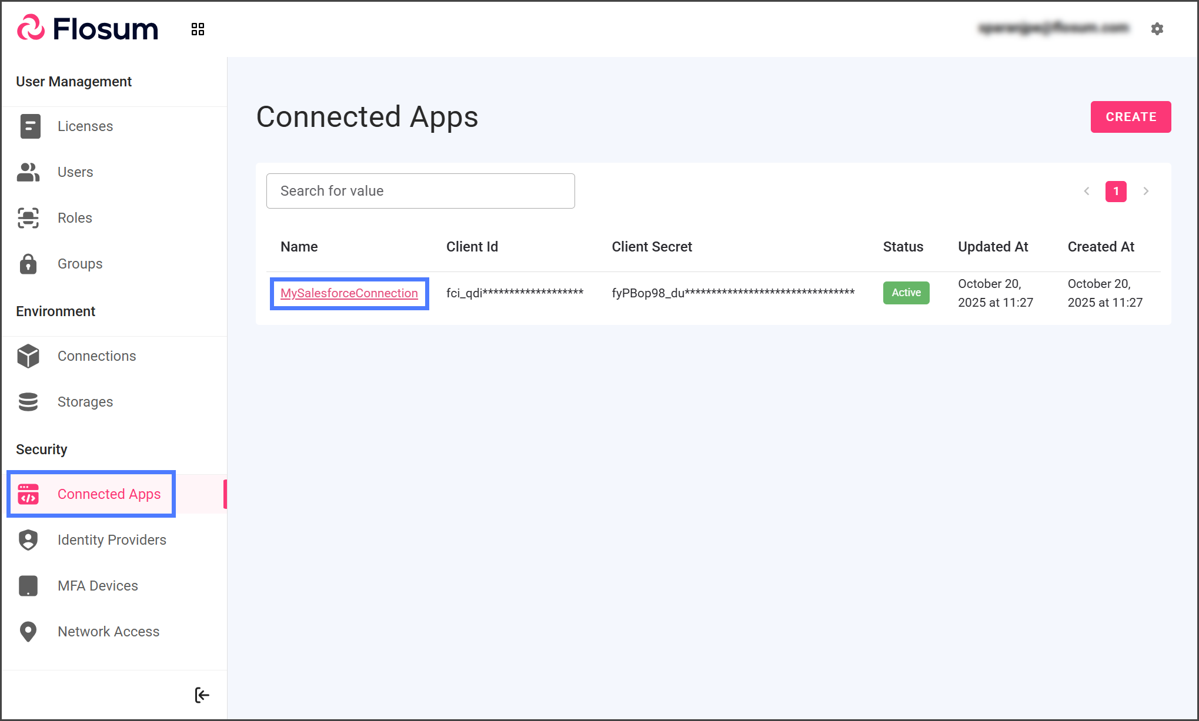Image resolution: width=1199 pixels, height=721 pixels.
Task: Click the Connections cube icon
Action: pyautogui.click(x=28, y=356)
